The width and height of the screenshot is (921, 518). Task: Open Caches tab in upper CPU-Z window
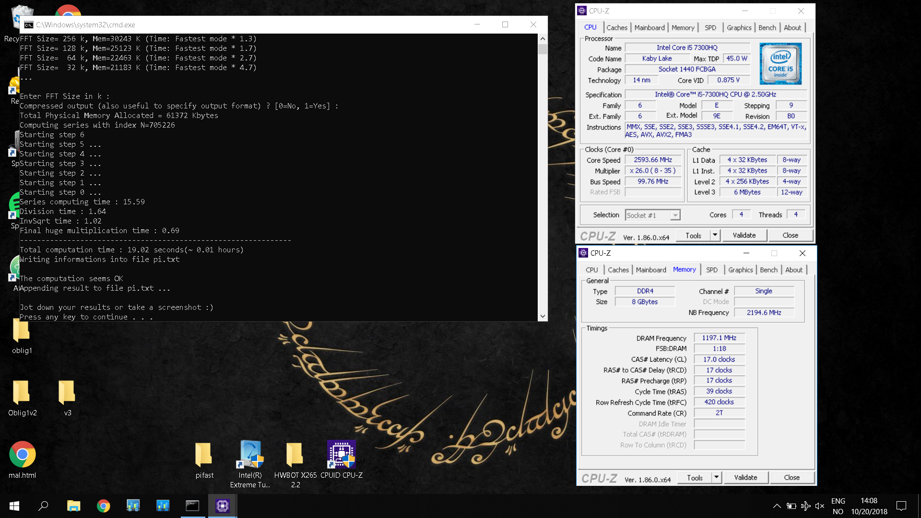[616, 28]
